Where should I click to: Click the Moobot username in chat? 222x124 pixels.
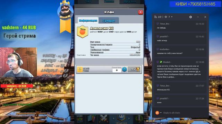(166, 62)
